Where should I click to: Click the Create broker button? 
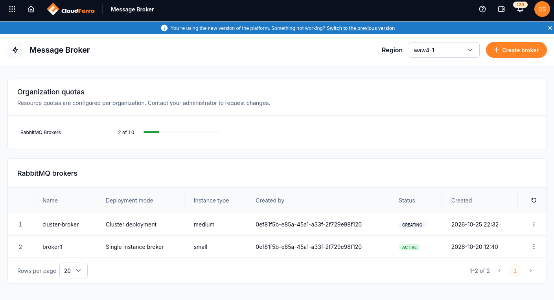(516, 50)
